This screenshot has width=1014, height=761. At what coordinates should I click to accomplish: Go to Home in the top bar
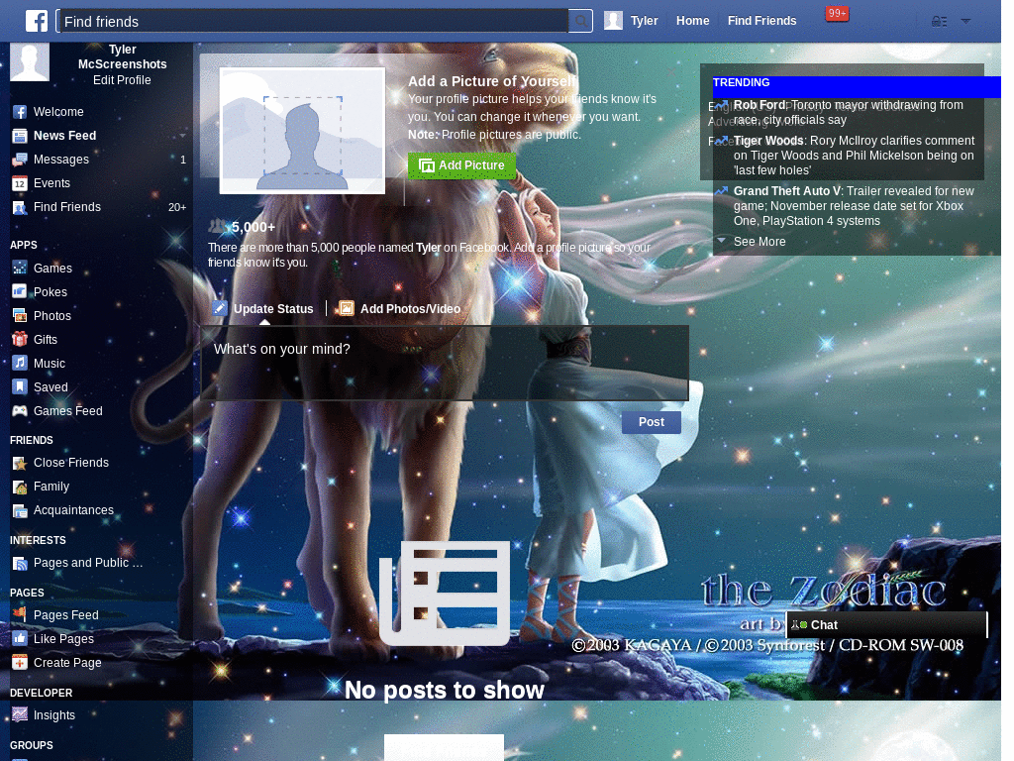point(692,21)
